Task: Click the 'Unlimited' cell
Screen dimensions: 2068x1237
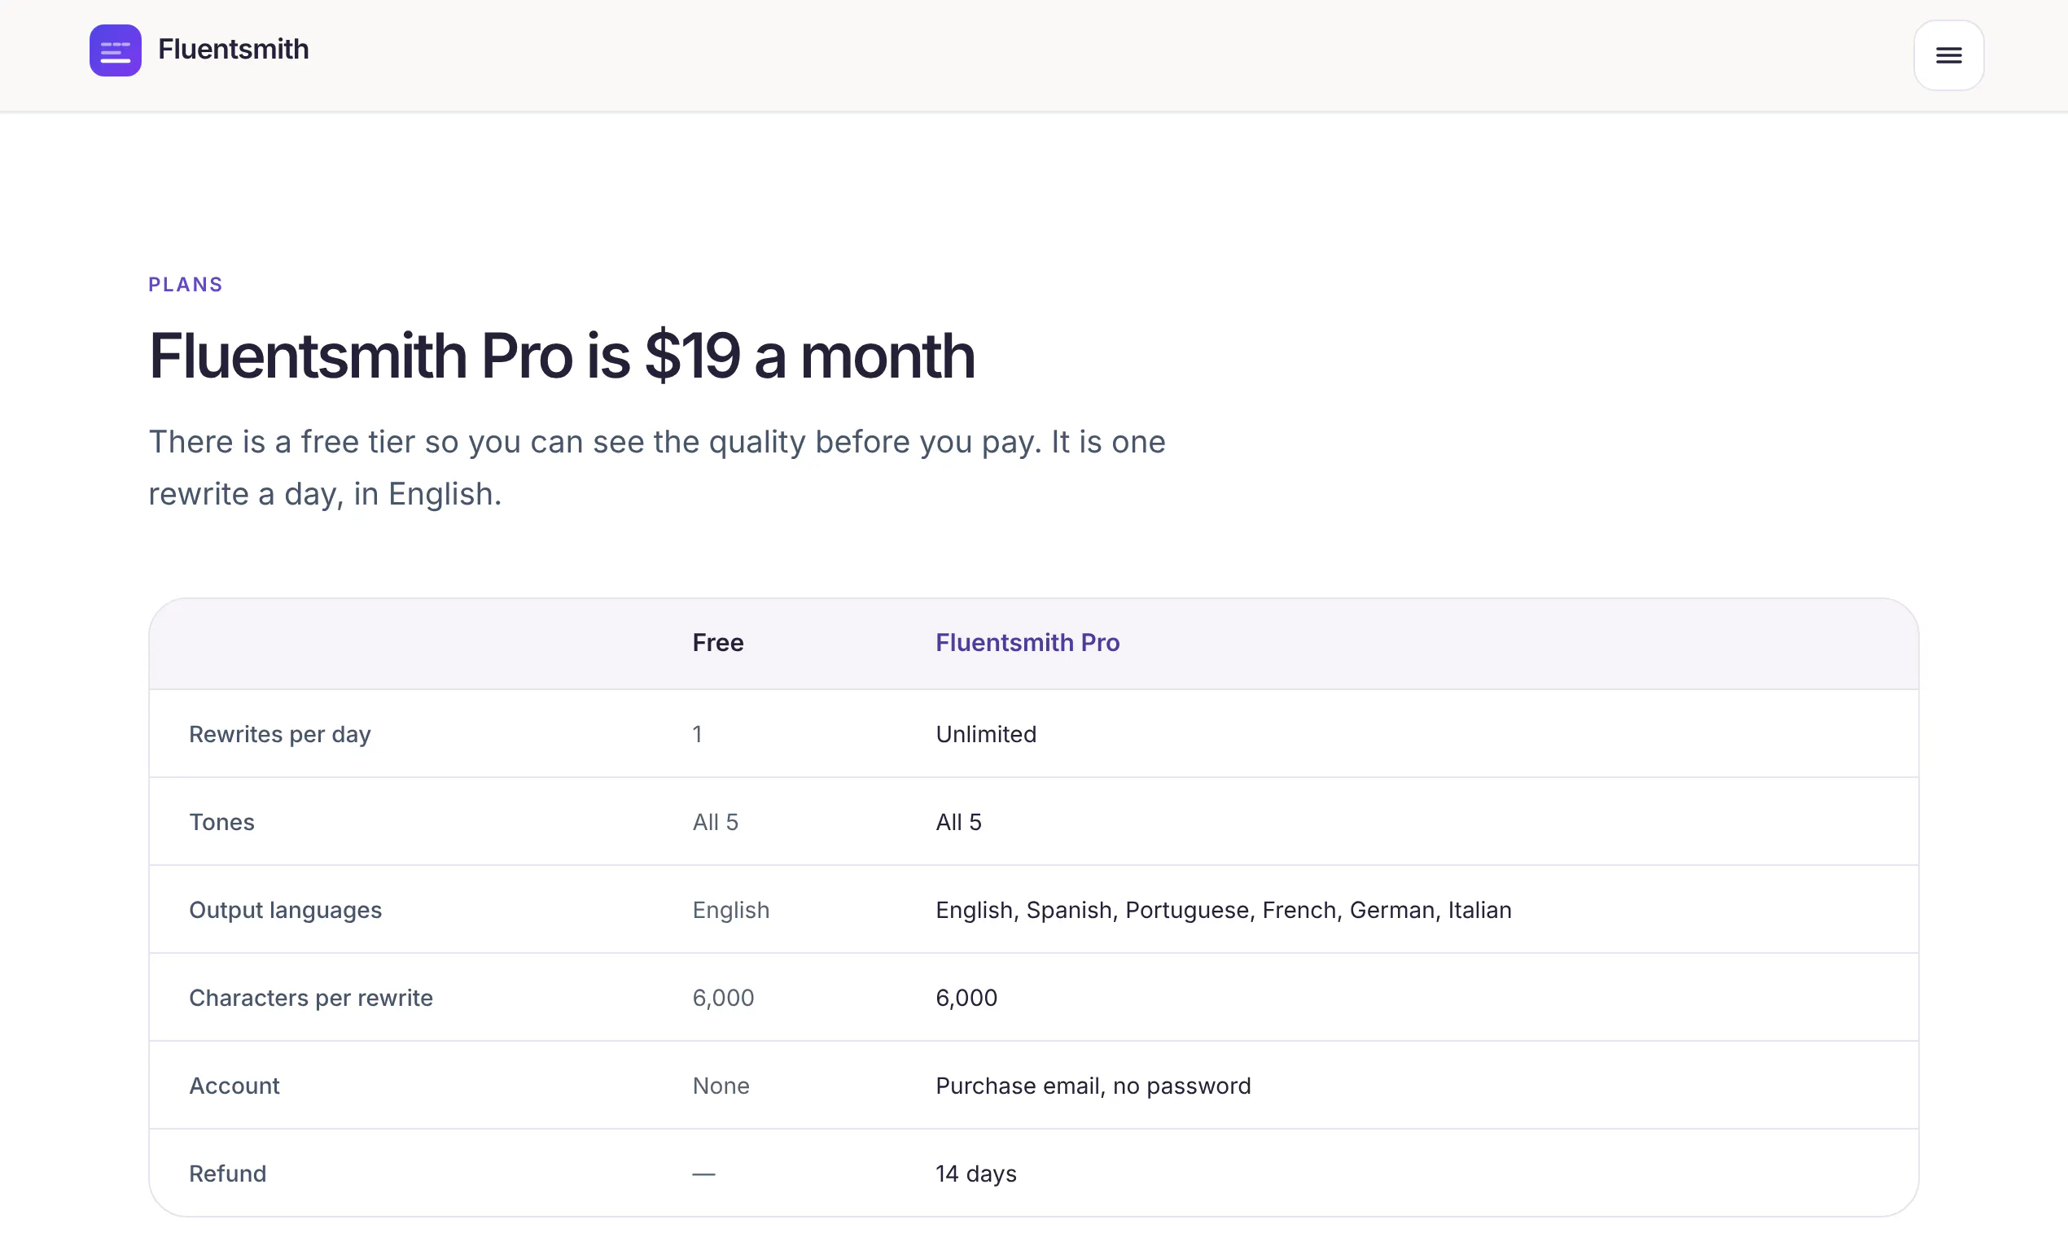Action: pyautogui.click(x=986, y=734)
